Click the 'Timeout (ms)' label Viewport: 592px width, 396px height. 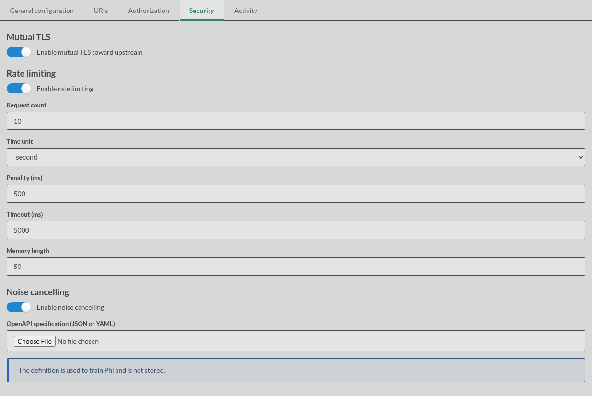(25, 214)
